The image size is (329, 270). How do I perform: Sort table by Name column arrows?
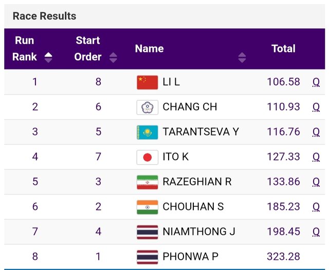pos(242,57)
